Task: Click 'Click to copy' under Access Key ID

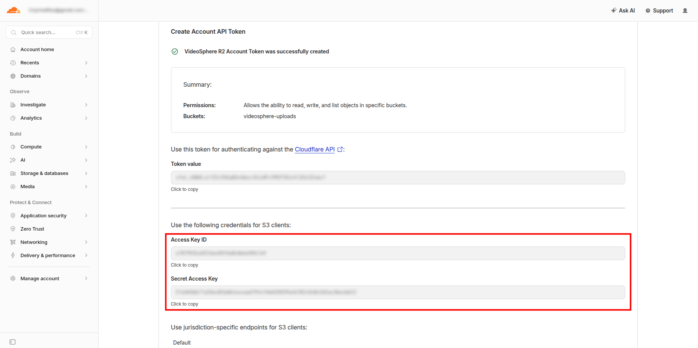Action: coord(184,265)
